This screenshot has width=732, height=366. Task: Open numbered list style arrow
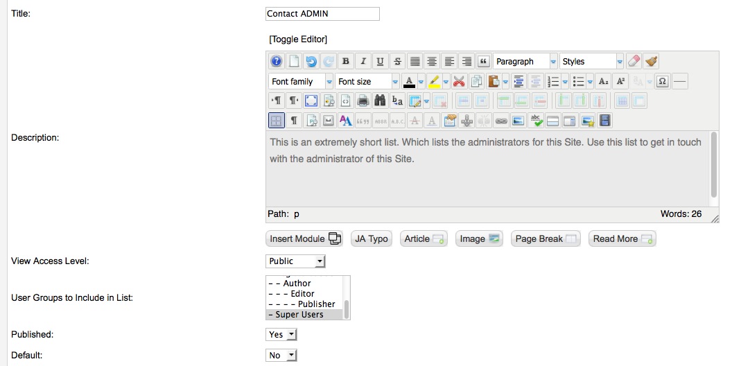pyautogui.click(x=565, y=82)
